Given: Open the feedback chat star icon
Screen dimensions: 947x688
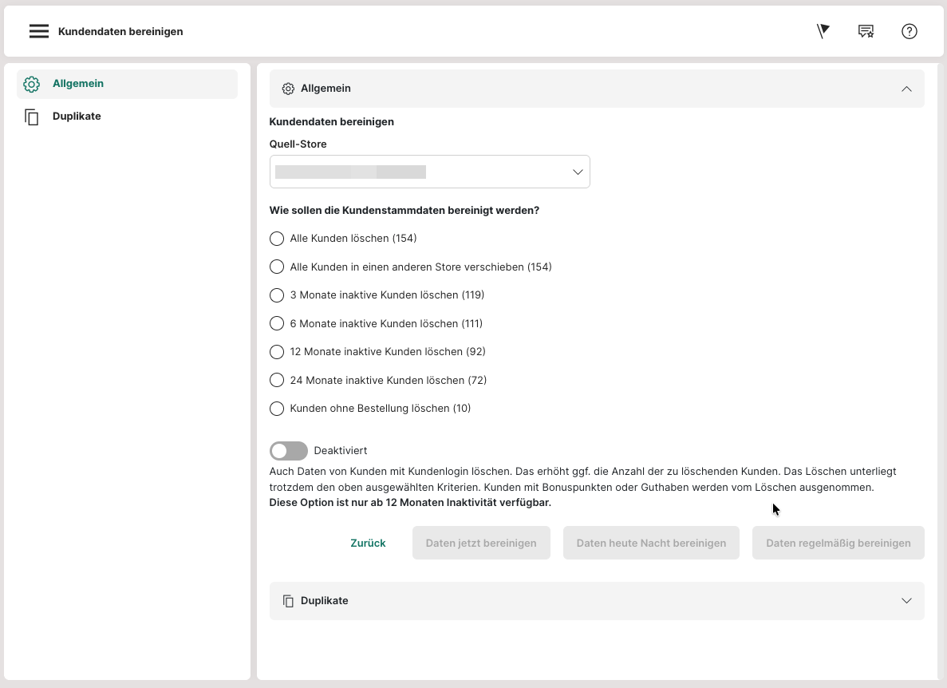Looking at the screenshot, I should (866, 31).
